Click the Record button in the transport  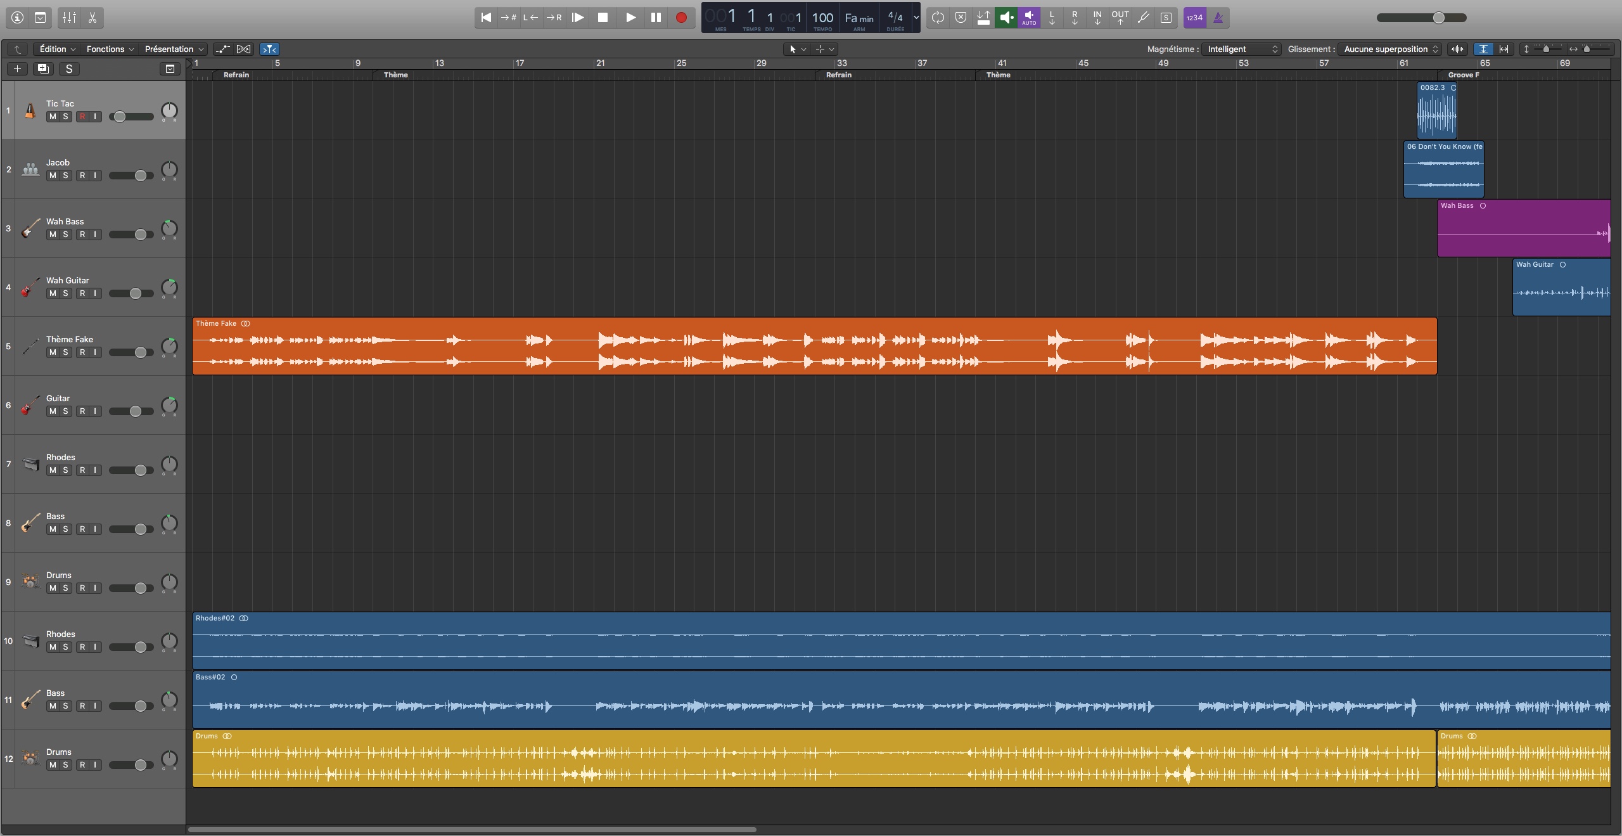pos(681,18)
